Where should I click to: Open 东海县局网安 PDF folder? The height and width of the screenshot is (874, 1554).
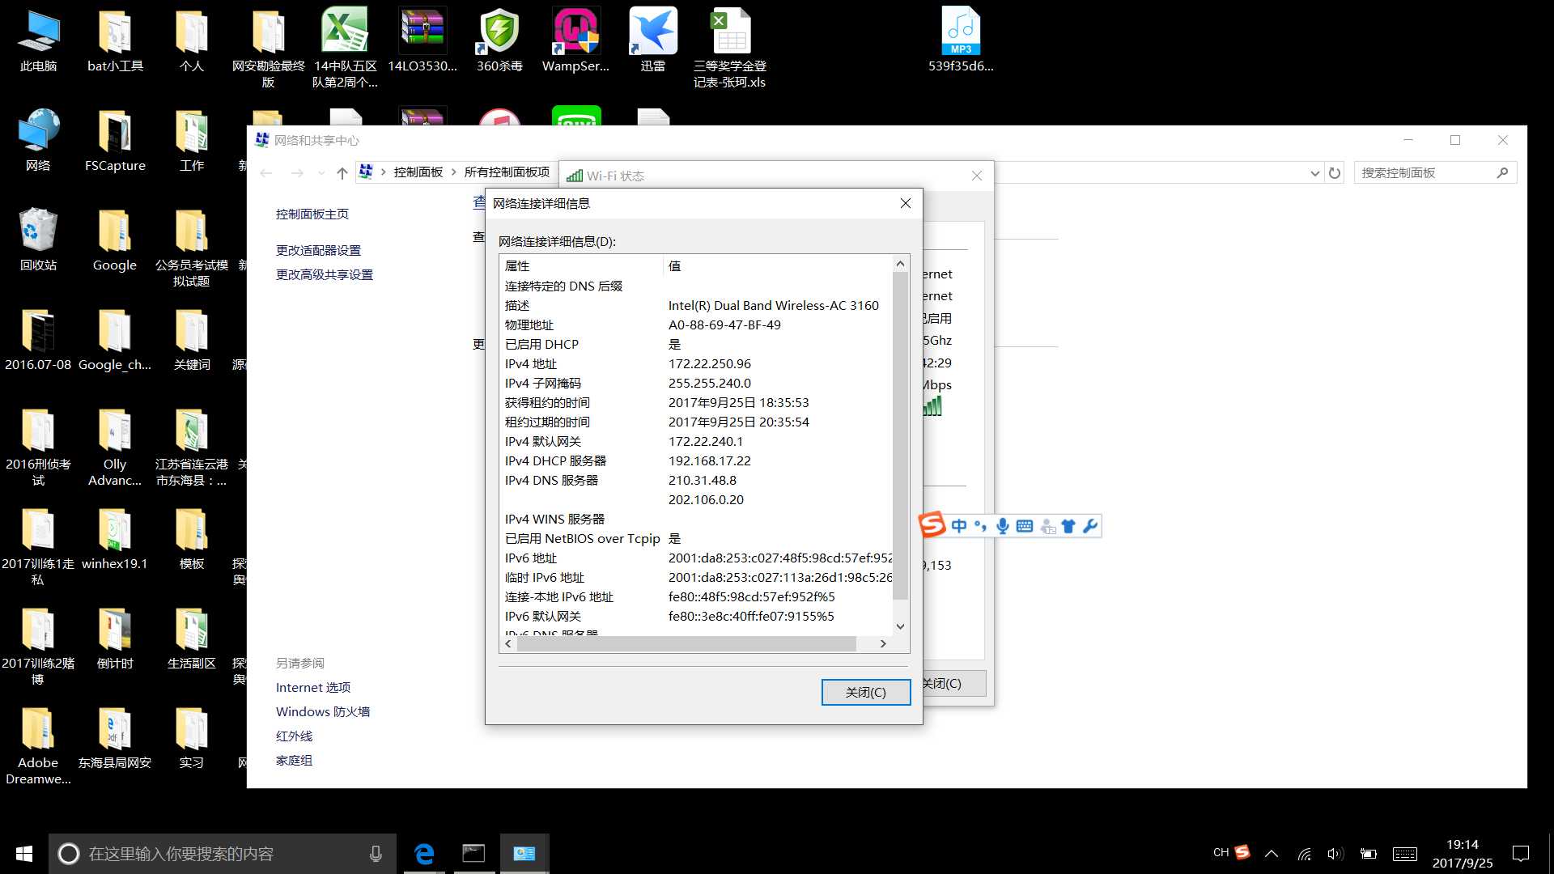coord(115,737)
